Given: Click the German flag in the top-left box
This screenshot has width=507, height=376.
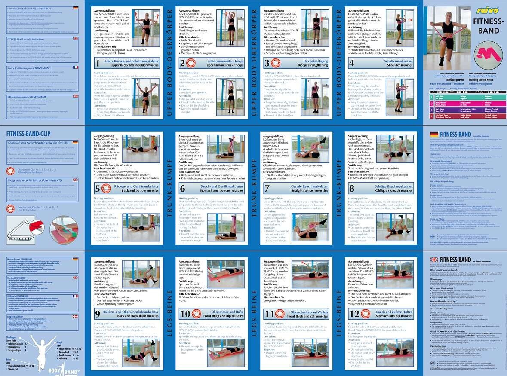Looking at the screenshot, I should (x=76, y=8).
